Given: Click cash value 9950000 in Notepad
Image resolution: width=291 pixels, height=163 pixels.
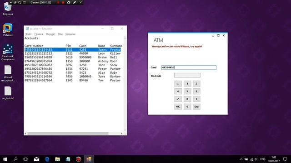Looking at the screenshot, I should coord(85,58).
